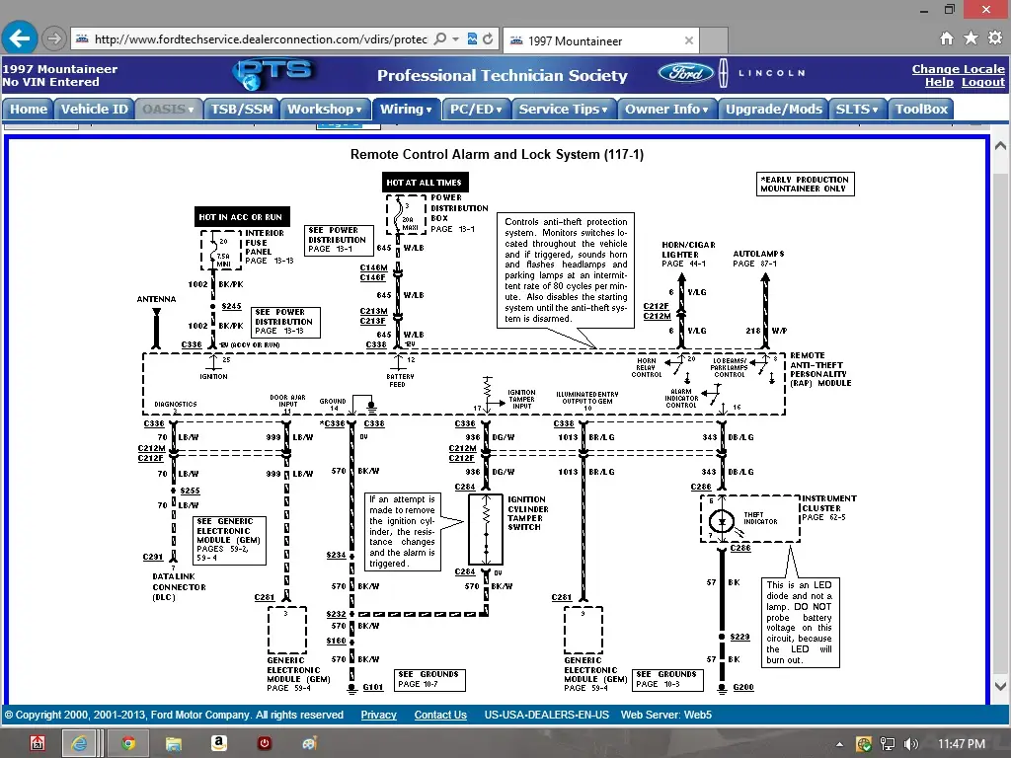The image size is (1011, 758).
Task: Follow the Change Locale link
Action: (958, 68)
